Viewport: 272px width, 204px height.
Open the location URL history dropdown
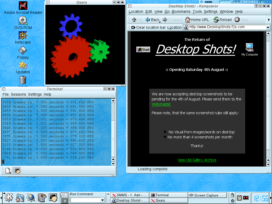click(x=267, y=27)
